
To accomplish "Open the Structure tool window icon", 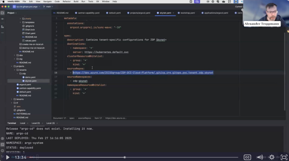I will coord(2,27).
